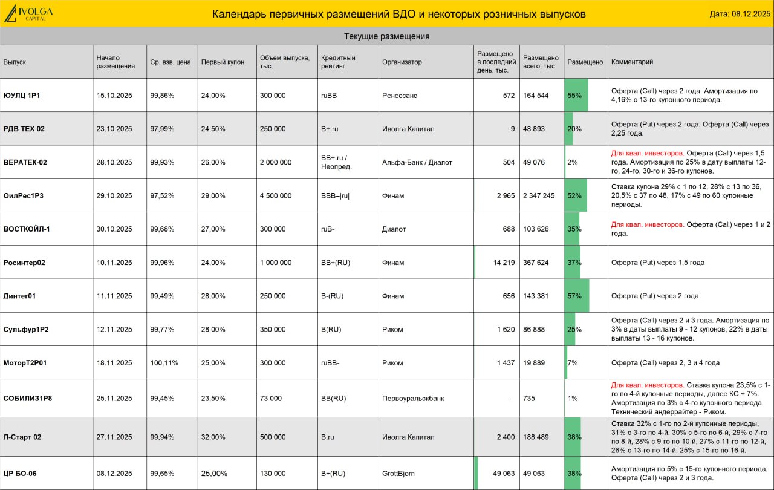Click total placed value 735
774x490 pixels.
click(529, 399)
